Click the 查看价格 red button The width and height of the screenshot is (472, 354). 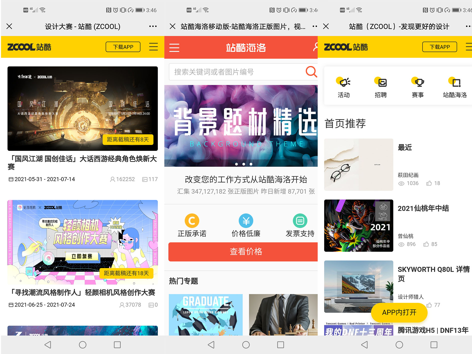[x=243, y=252]
